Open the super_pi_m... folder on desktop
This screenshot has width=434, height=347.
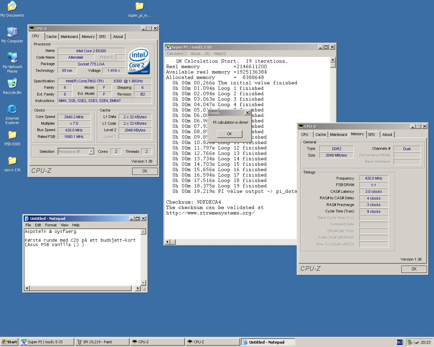pos(139,9)
